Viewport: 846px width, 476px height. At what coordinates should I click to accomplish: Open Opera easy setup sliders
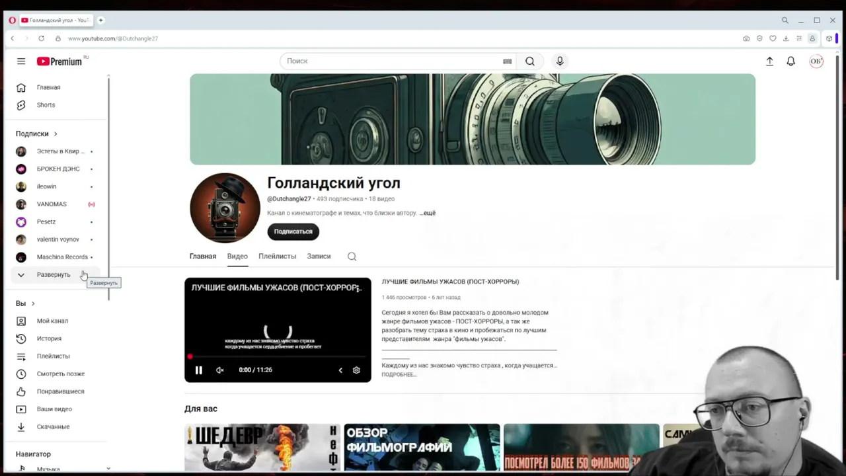tap(799, 38)
